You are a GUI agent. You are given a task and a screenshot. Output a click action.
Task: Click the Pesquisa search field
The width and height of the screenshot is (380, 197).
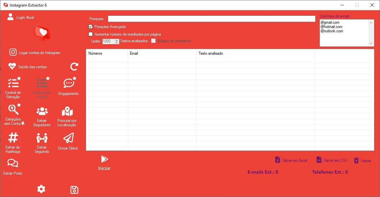[212, 19]
